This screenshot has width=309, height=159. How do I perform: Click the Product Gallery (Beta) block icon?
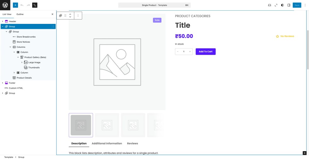(x=22, y=57)
